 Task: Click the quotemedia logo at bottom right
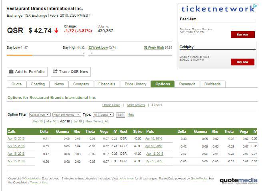tap(238, 180)
